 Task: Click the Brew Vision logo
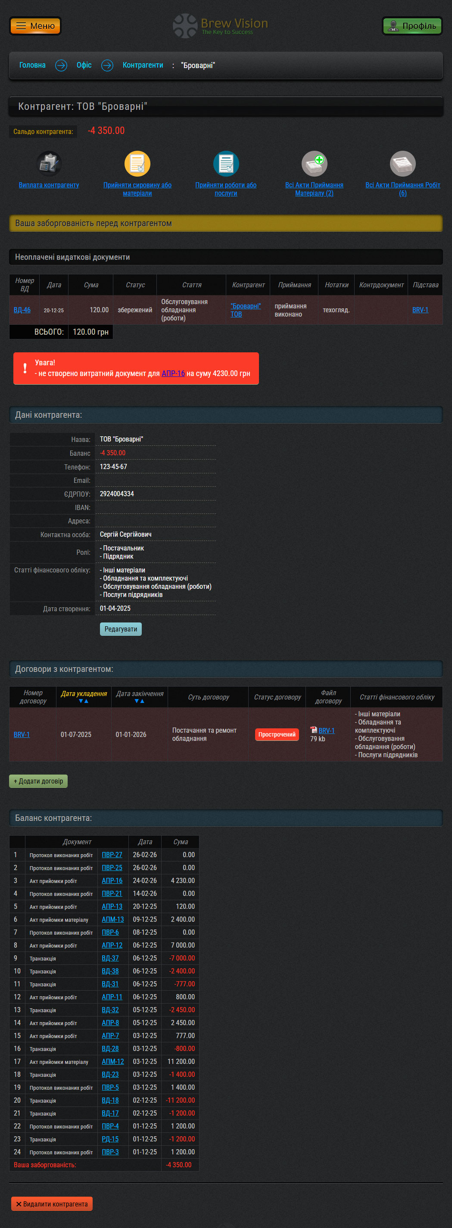[x=220, y=26]
